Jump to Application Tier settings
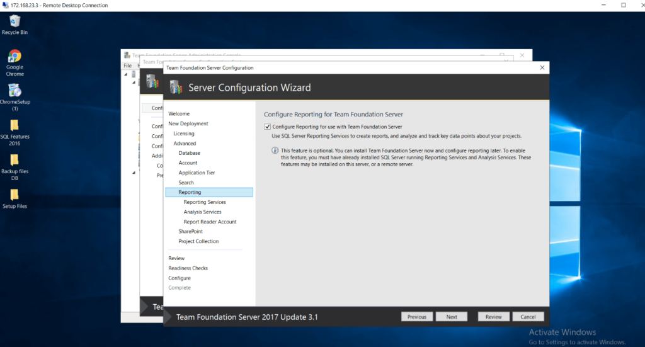 pyautogui.click(x=197, y=173)
